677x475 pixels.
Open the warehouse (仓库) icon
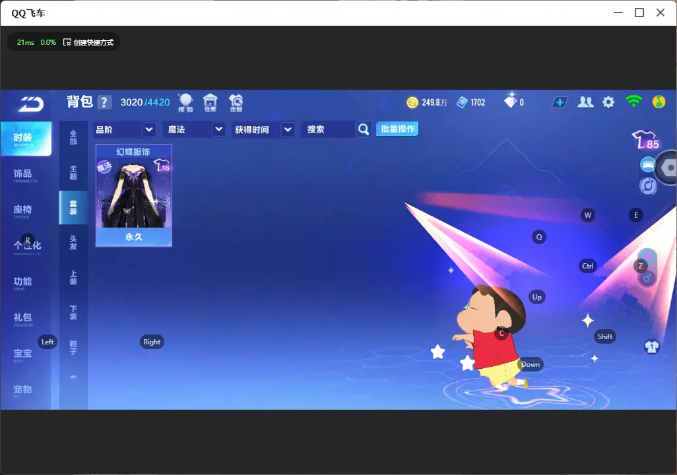pos(210,103)
